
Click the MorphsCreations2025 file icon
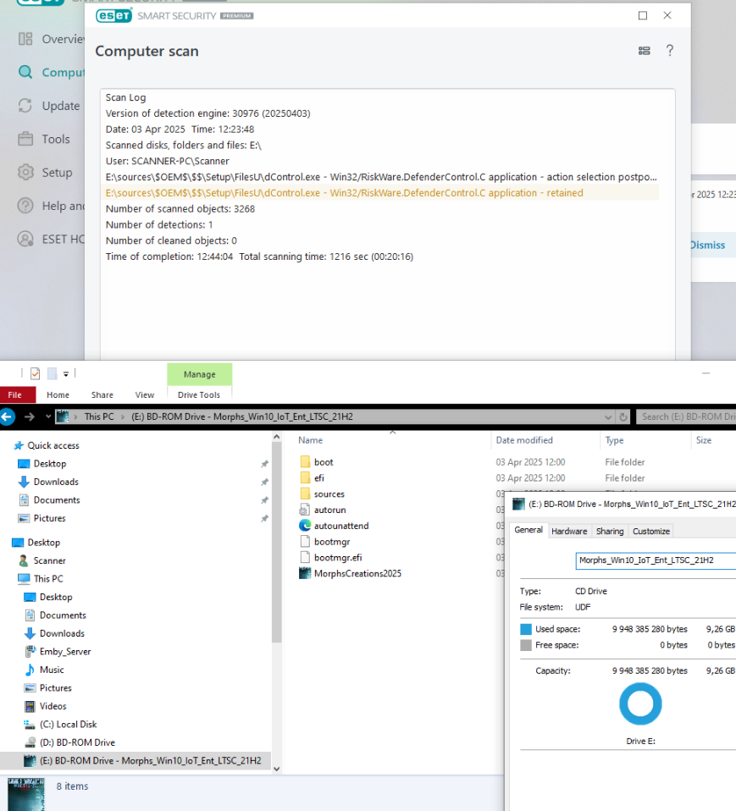[305, 574]
